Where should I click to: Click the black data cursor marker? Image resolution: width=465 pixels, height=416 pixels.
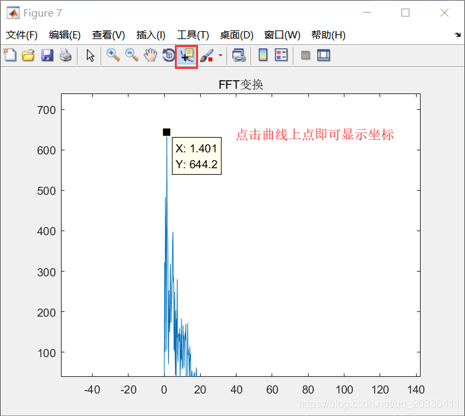click(x=167, y=132)
